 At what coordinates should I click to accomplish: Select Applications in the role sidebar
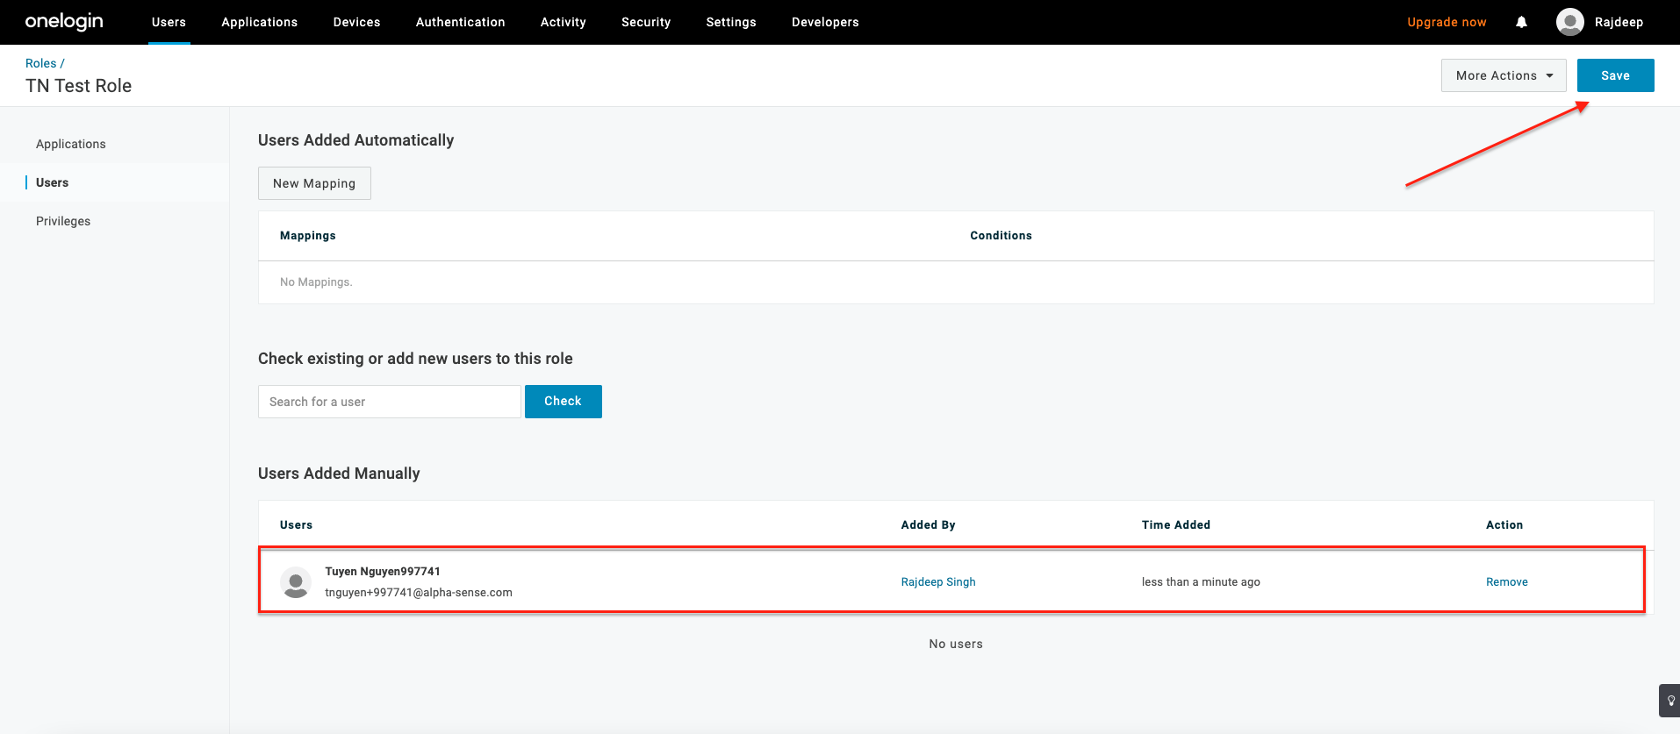(71, 144)
